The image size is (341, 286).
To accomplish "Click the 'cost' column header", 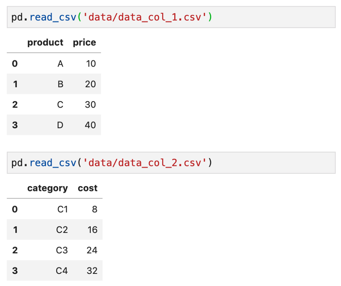I will pyautogui.click(x=88, y=188).
